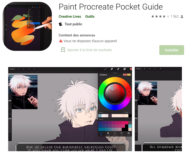
Task: Click the color wheel disc in screenshot
Action: click(115, 94)
